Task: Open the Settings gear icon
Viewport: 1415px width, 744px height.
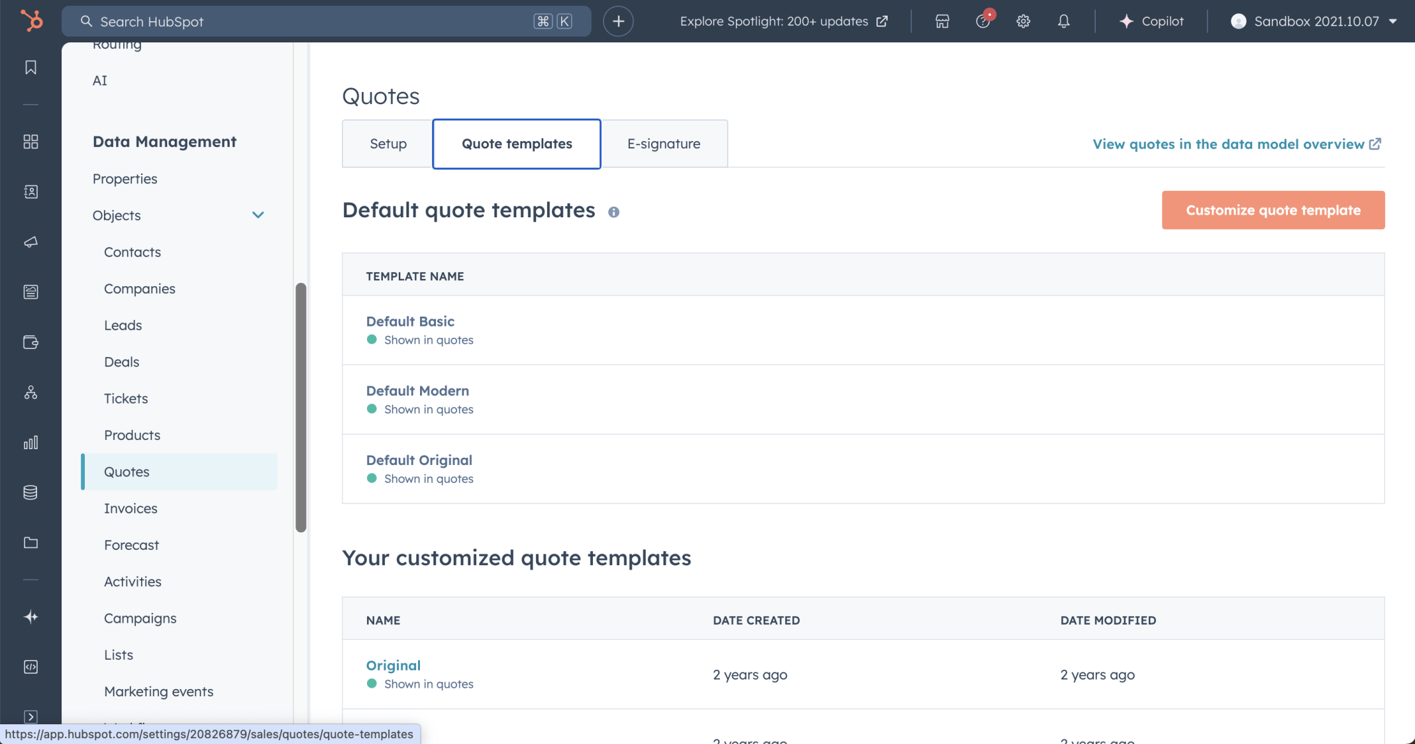Action: [x=1023, y=21]
